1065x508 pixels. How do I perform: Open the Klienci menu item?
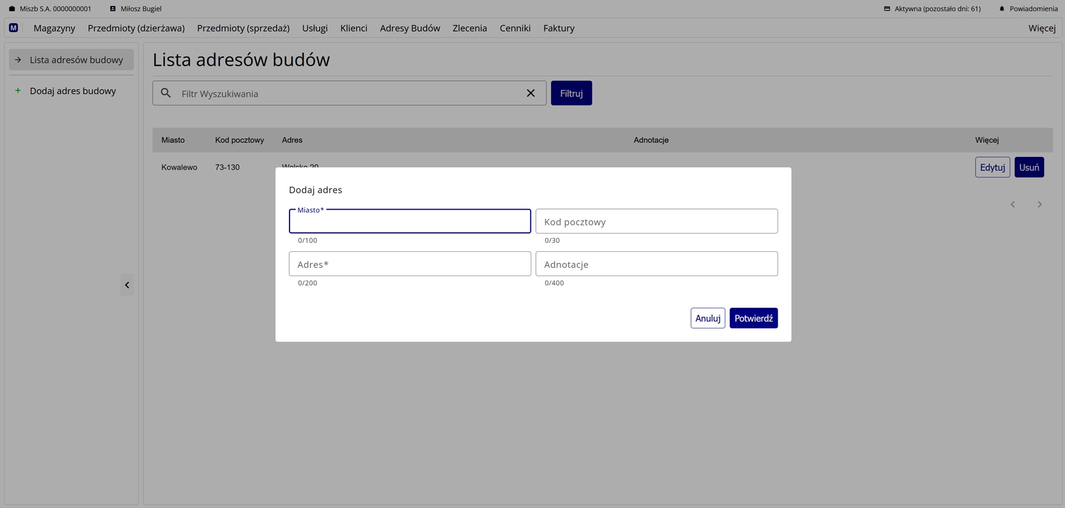pos(354,28)
